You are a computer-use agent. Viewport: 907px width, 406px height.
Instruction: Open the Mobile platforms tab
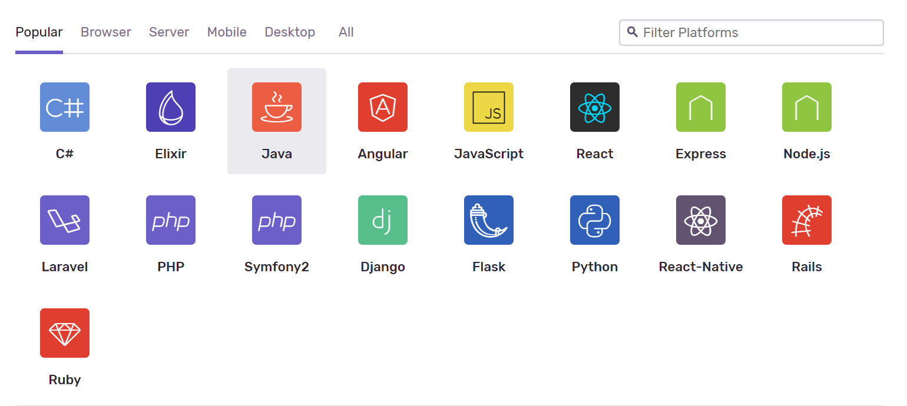(227, 32)
